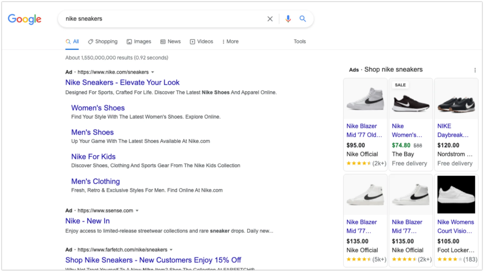This screenshot has width=484, height=272.
Task: Open the More tabs menu
Action: (230, 41)
